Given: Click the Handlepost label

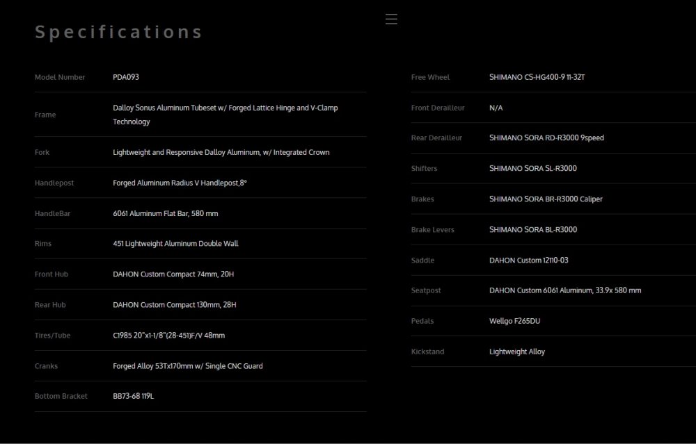Looking at the screenshot, I should click(x=54, y=183).
